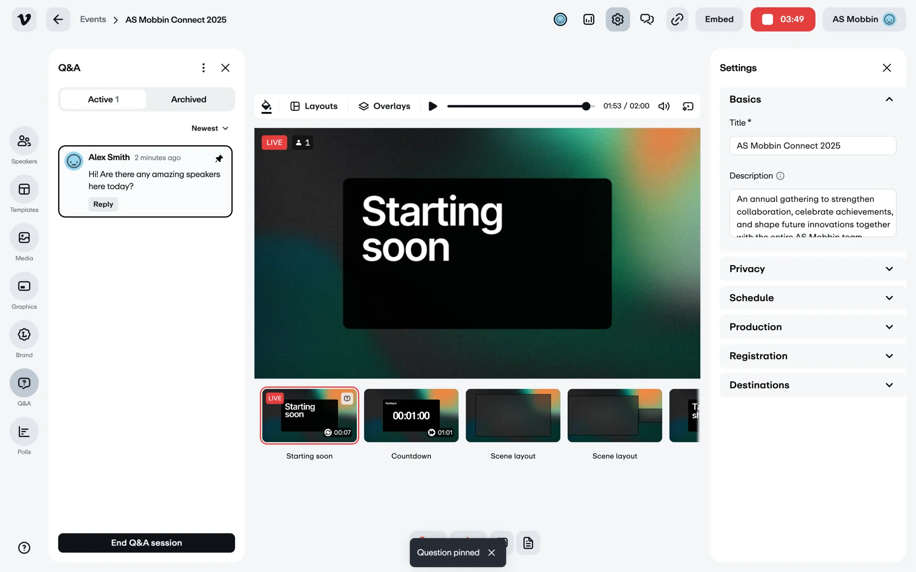Click the video progress slider handle
This screenshot has width=916, height=572.
click(586, 106)
